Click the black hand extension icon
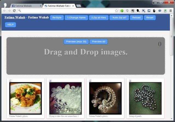The image size is (175, 122). coord(154,11)
